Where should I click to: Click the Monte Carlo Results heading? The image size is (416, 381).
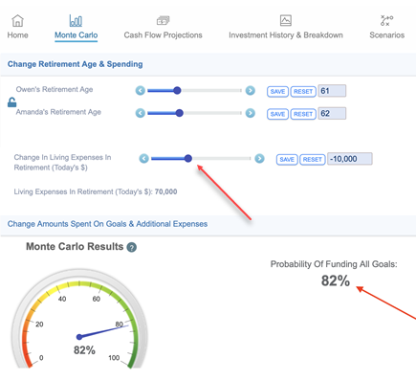click(75, 247)
